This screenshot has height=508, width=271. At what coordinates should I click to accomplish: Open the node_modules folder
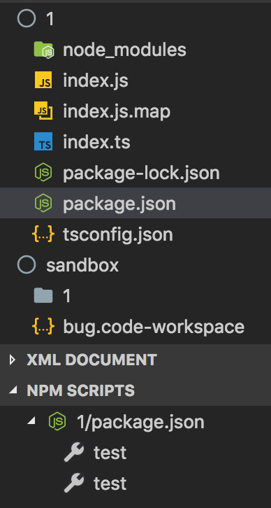(x=124, y=50)
